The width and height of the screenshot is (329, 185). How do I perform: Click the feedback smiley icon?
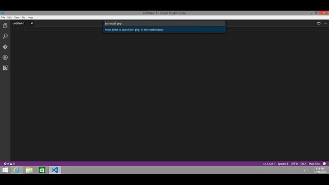324,163
